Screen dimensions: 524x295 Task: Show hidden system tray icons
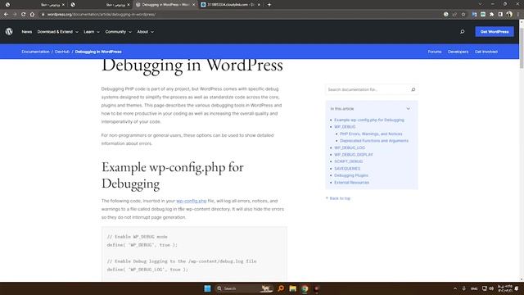tap(455, 288)
